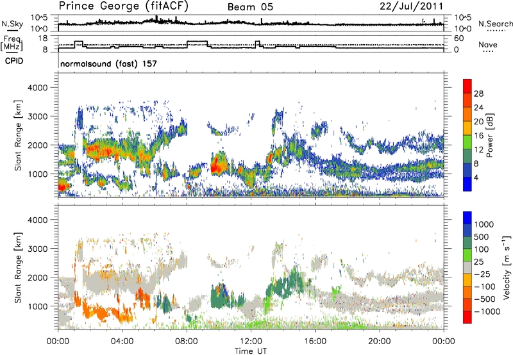
Task: Click the "1000" tick of the velocity panel
Action: click(x=37, y=306)
